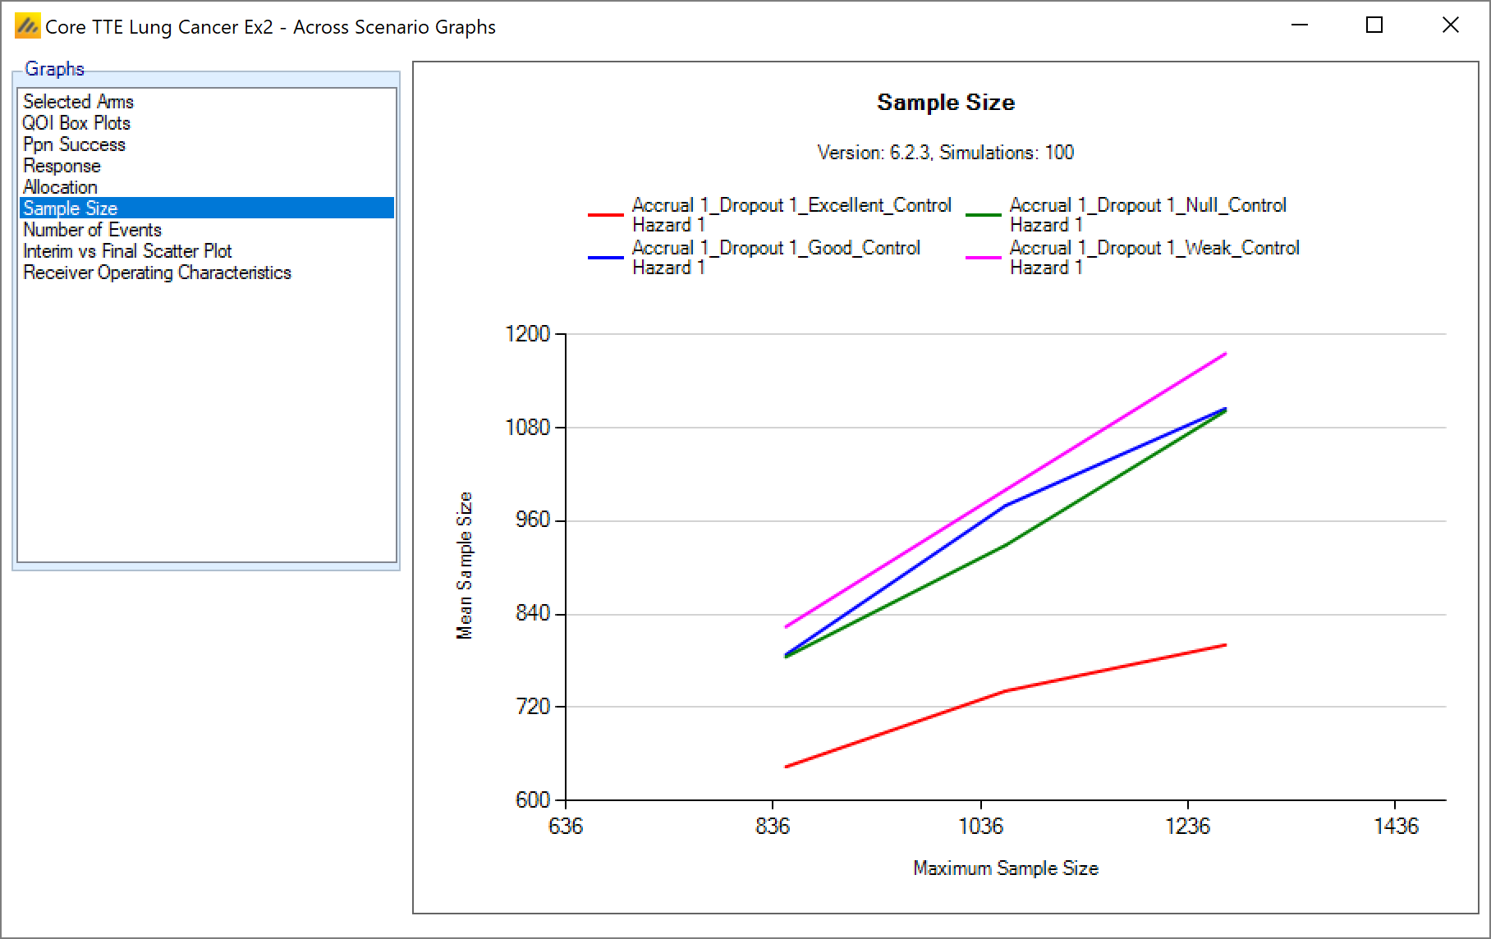This screenshot has height=939, width=1491.
Task: Select Selected Arms in Graphs list
Action: click(x=78, y=102)
